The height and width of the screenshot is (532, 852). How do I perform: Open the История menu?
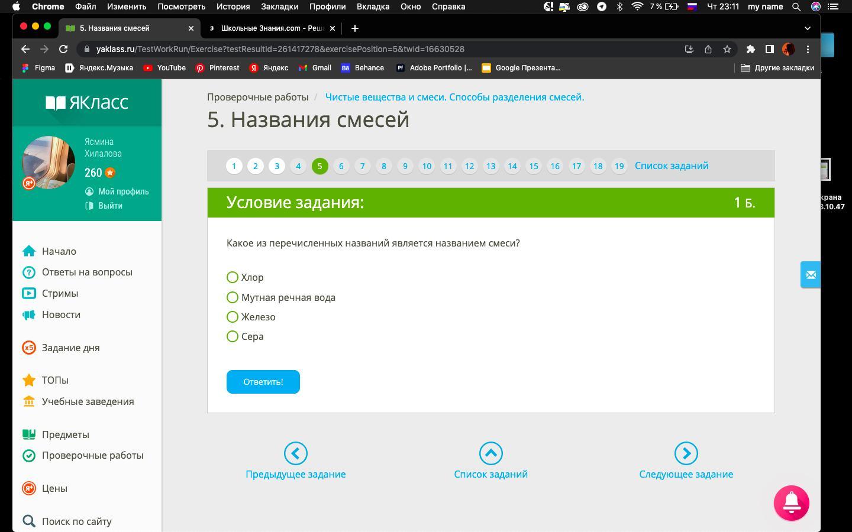coord(233,7)
